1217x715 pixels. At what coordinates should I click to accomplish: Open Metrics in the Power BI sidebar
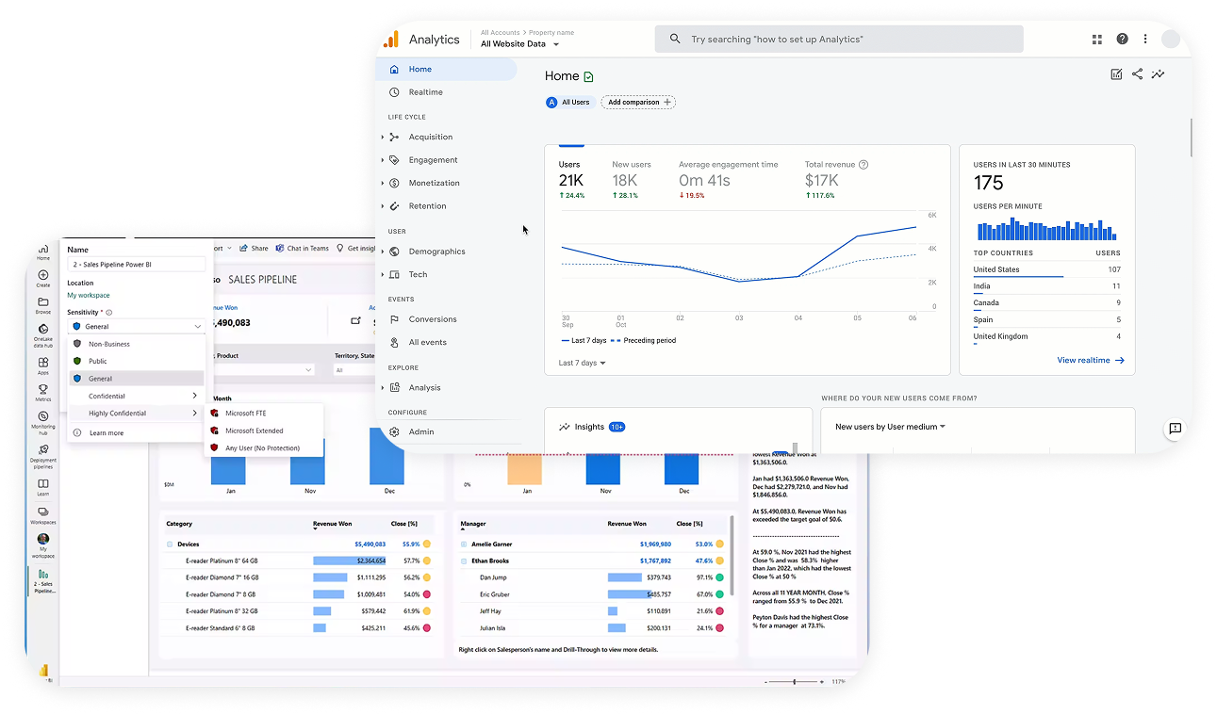tap(43, 392)
